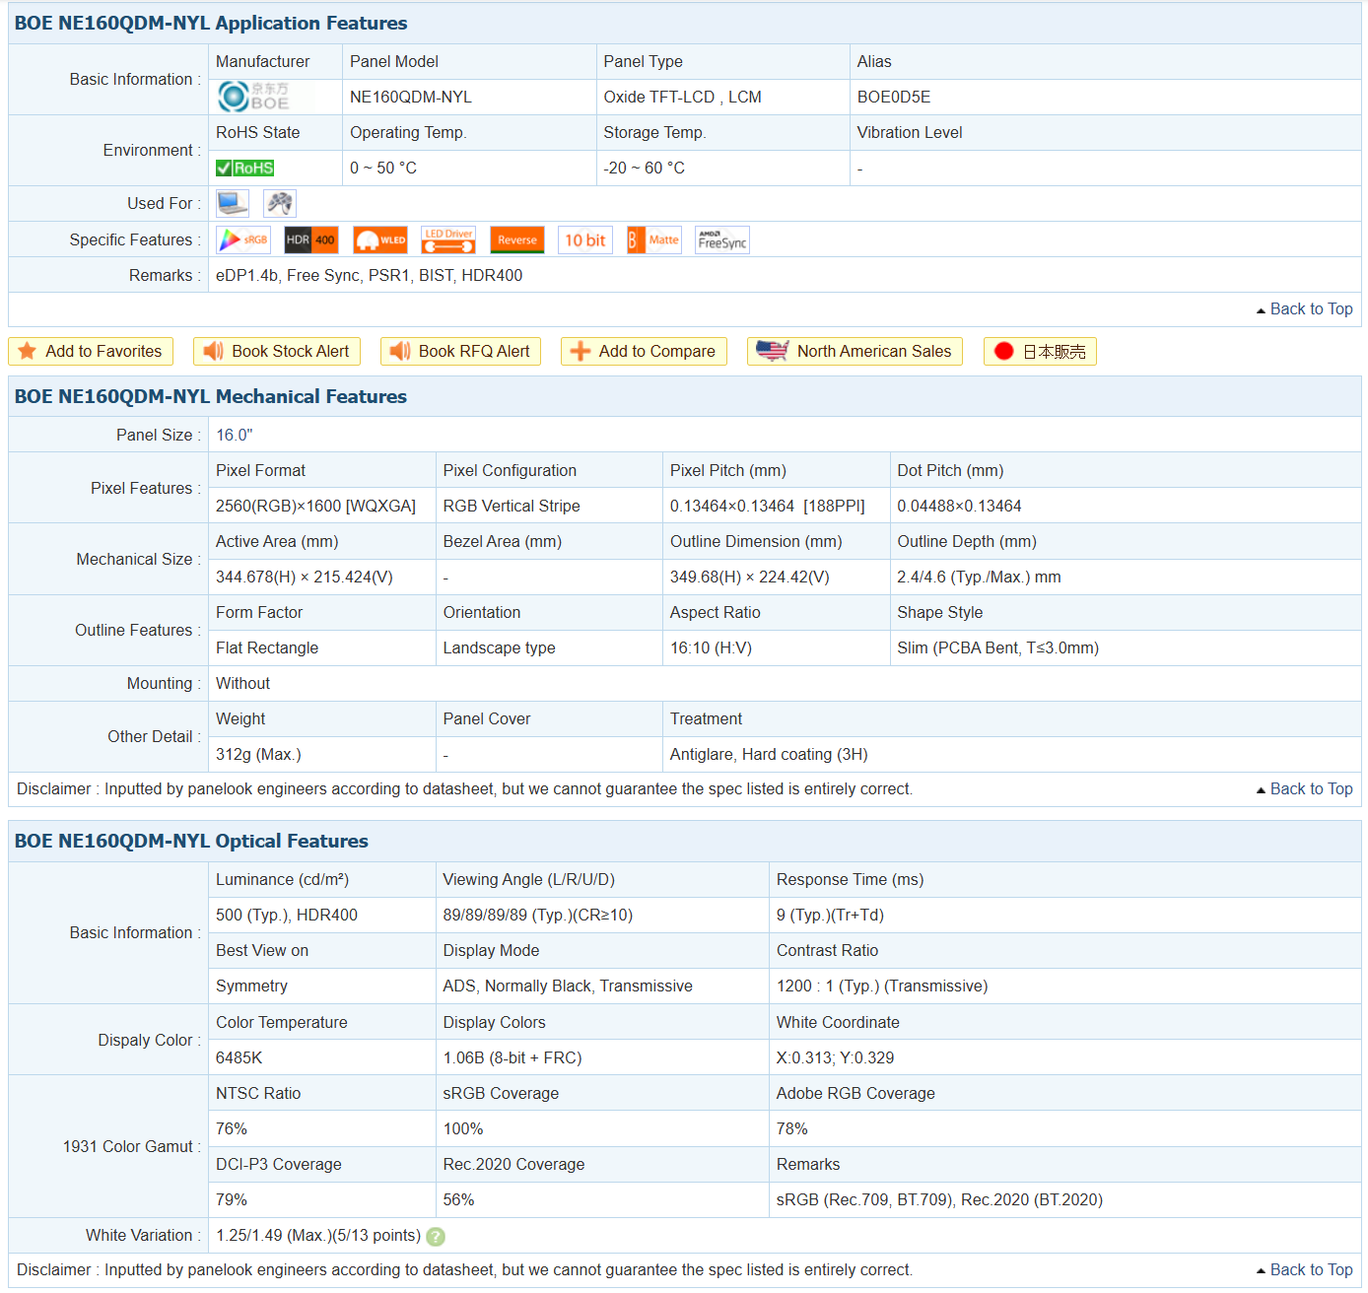Click the Reverse feature badge

[516, 240]
